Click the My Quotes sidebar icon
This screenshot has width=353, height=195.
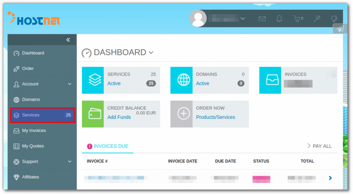pyautogui.click(x=16, y=146)
